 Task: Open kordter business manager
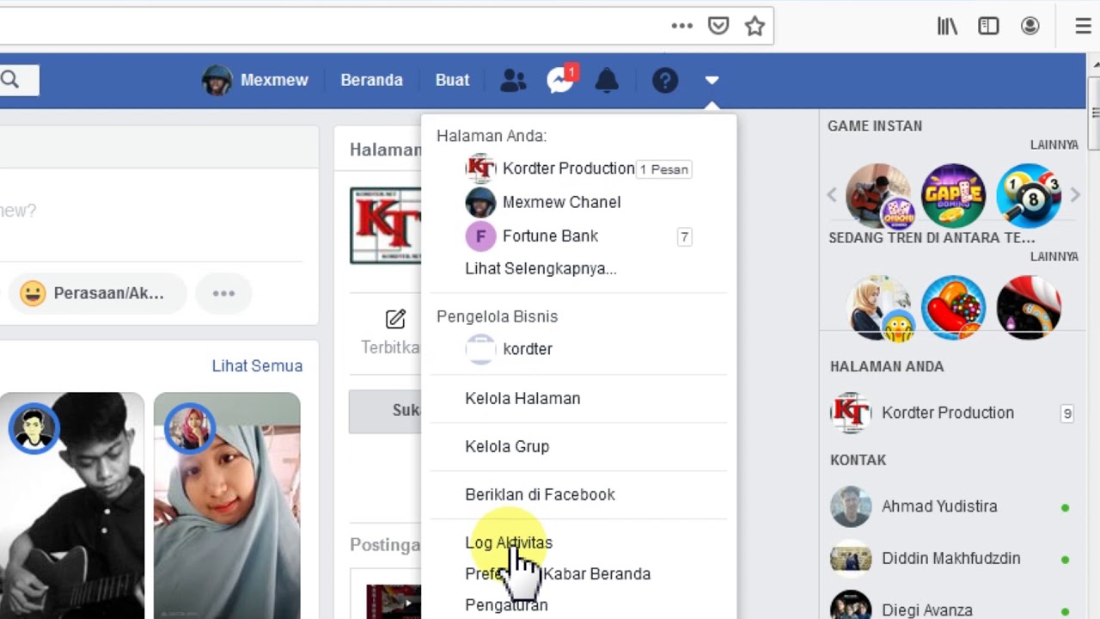(509, 349)
